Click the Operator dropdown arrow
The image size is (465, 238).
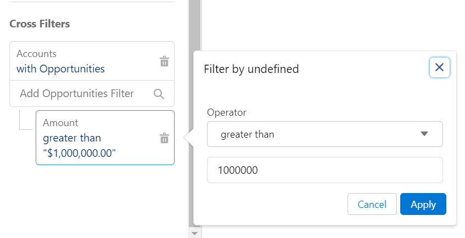tap(424, 134)
